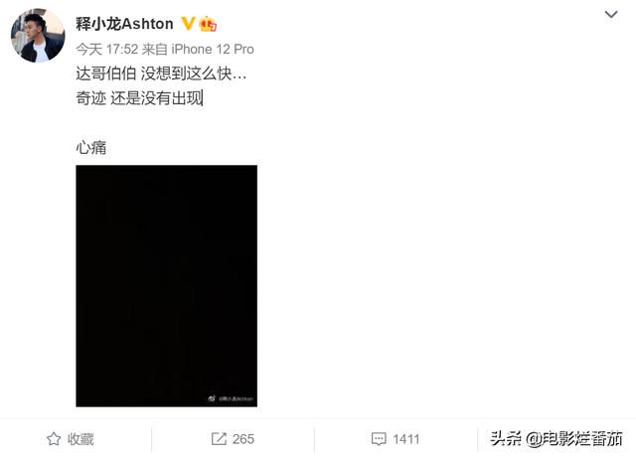The height and width of the screenshot is (460, 636).
Task: Click the 收藏 favorite label
Action: (x=80, y=439)
